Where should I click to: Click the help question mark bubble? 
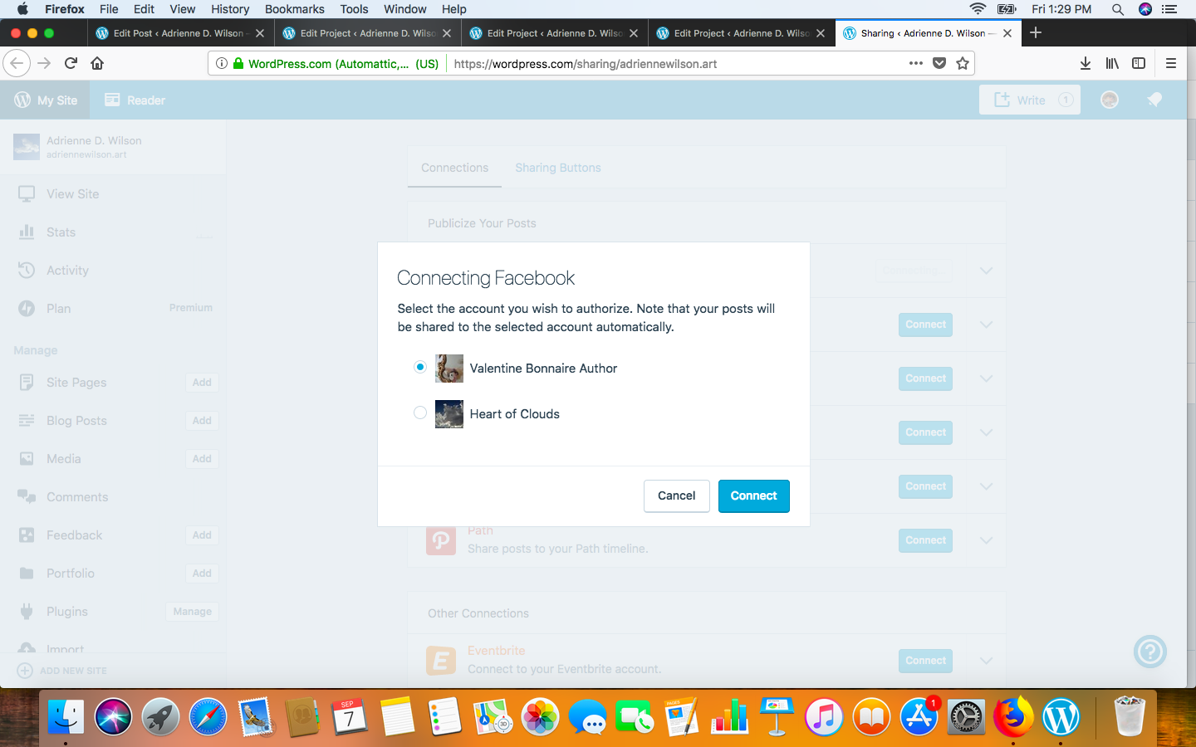click(1149, 652)
